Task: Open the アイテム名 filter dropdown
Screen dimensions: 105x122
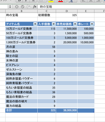Action: pos(35,24)
